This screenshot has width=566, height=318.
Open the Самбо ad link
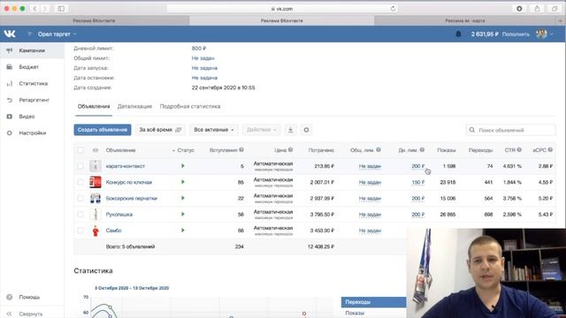[x=113, y=231]
